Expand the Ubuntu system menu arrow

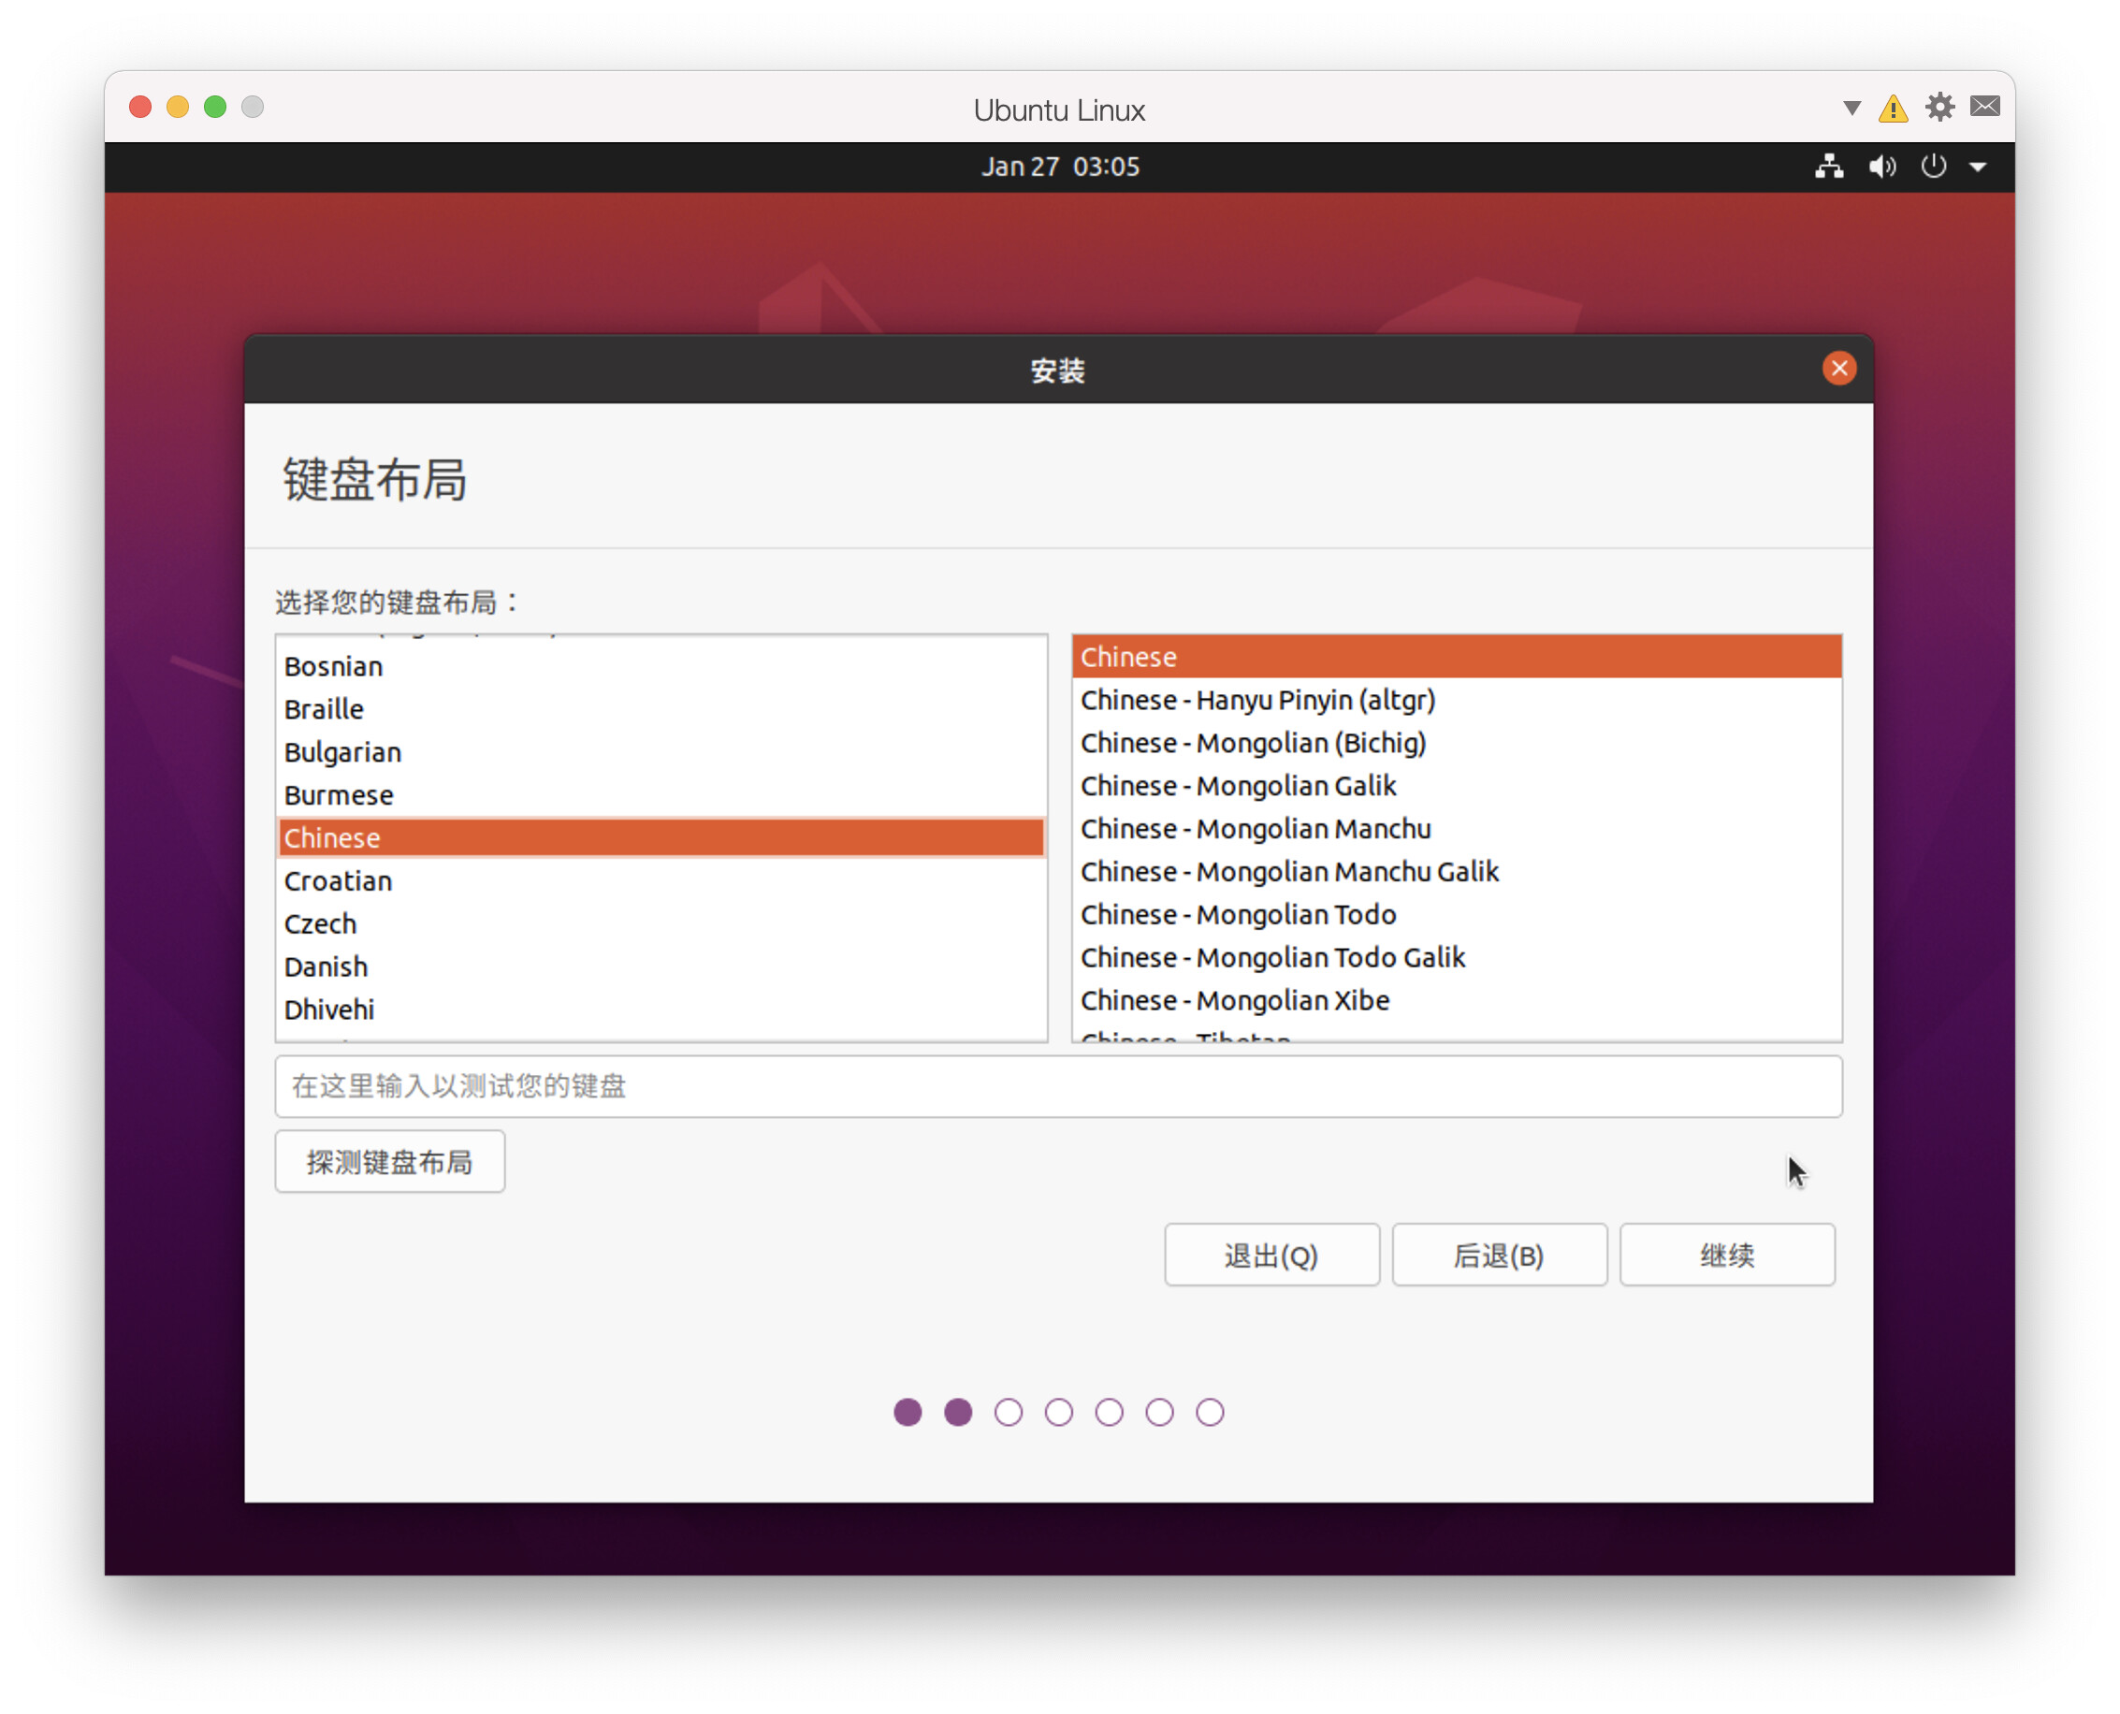(x=1978, y=167)
